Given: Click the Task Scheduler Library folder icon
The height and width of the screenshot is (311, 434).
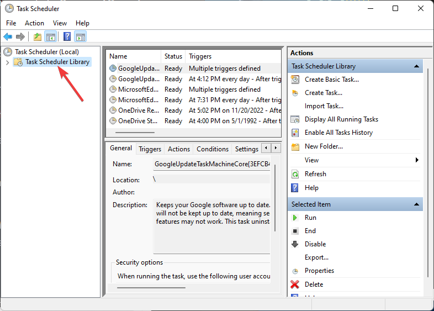Looking at the screenshot, I should pyautogui.click(x=18, y=62).
